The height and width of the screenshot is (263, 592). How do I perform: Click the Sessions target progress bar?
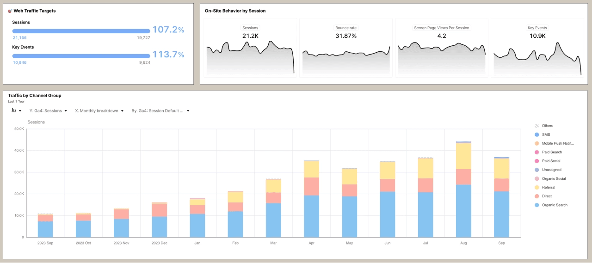coord(81,31)
